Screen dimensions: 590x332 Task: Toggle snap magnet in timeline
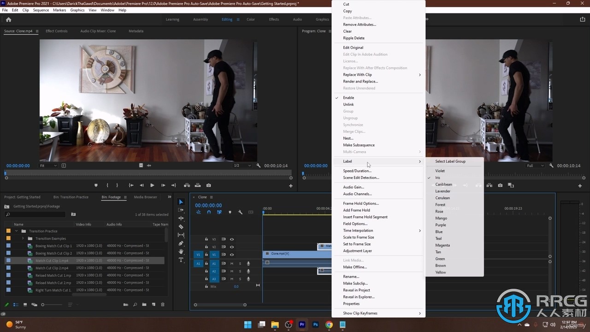[209, 212]
